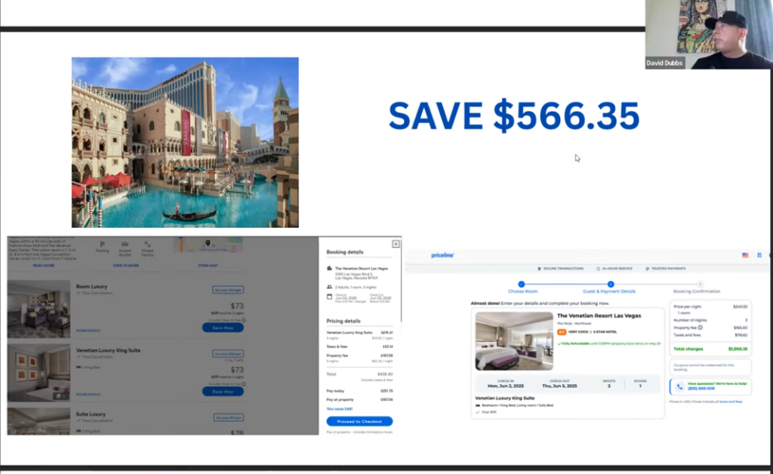Click the Airport Shuttle amenity icon
Screen dimensions: 773x474
point(125,245)
